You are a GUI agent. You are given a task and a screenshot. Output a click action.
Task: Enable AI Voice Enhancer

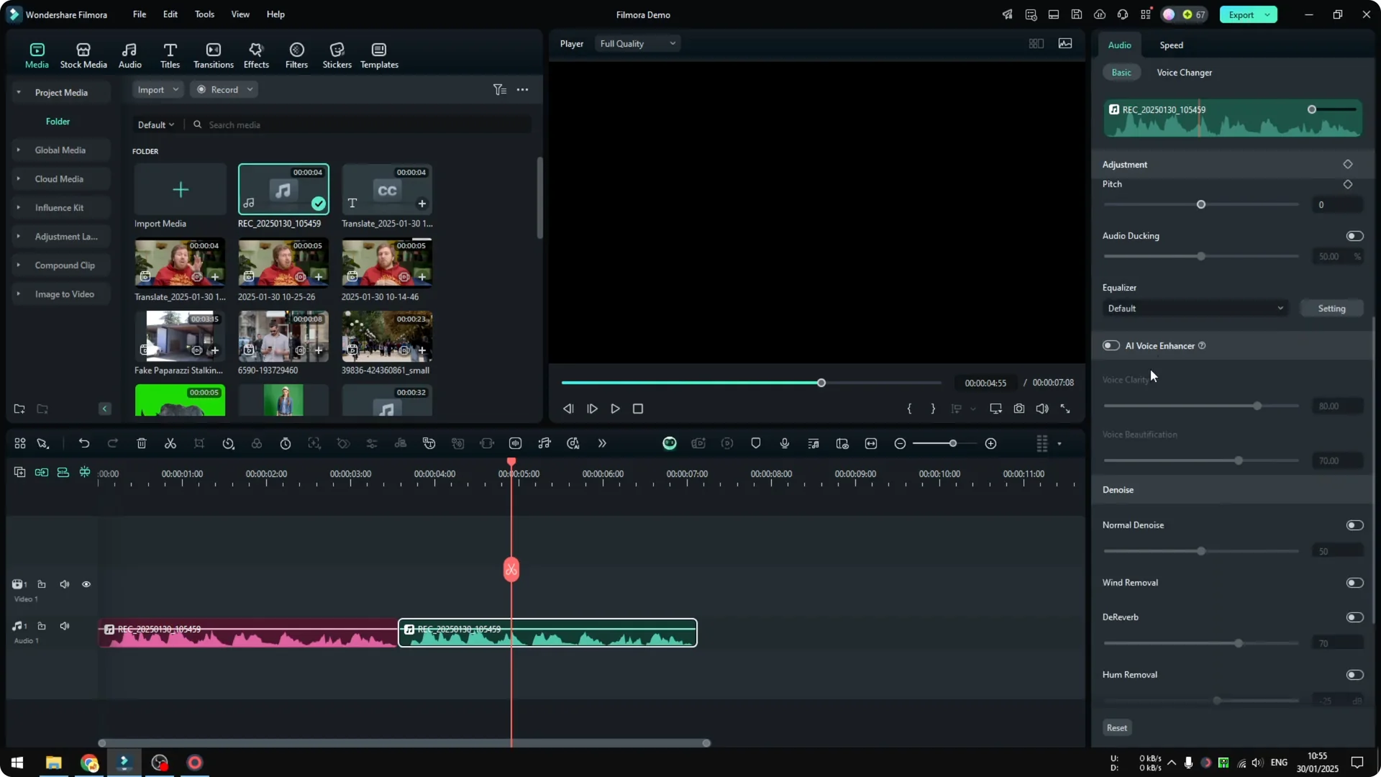point(1110,345)
